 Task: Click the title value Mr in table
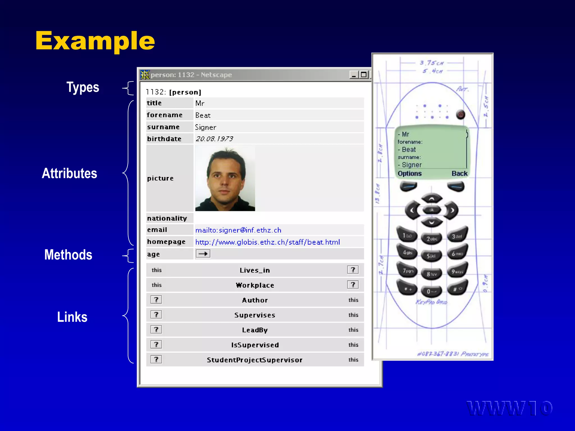[x=200, y=103]
